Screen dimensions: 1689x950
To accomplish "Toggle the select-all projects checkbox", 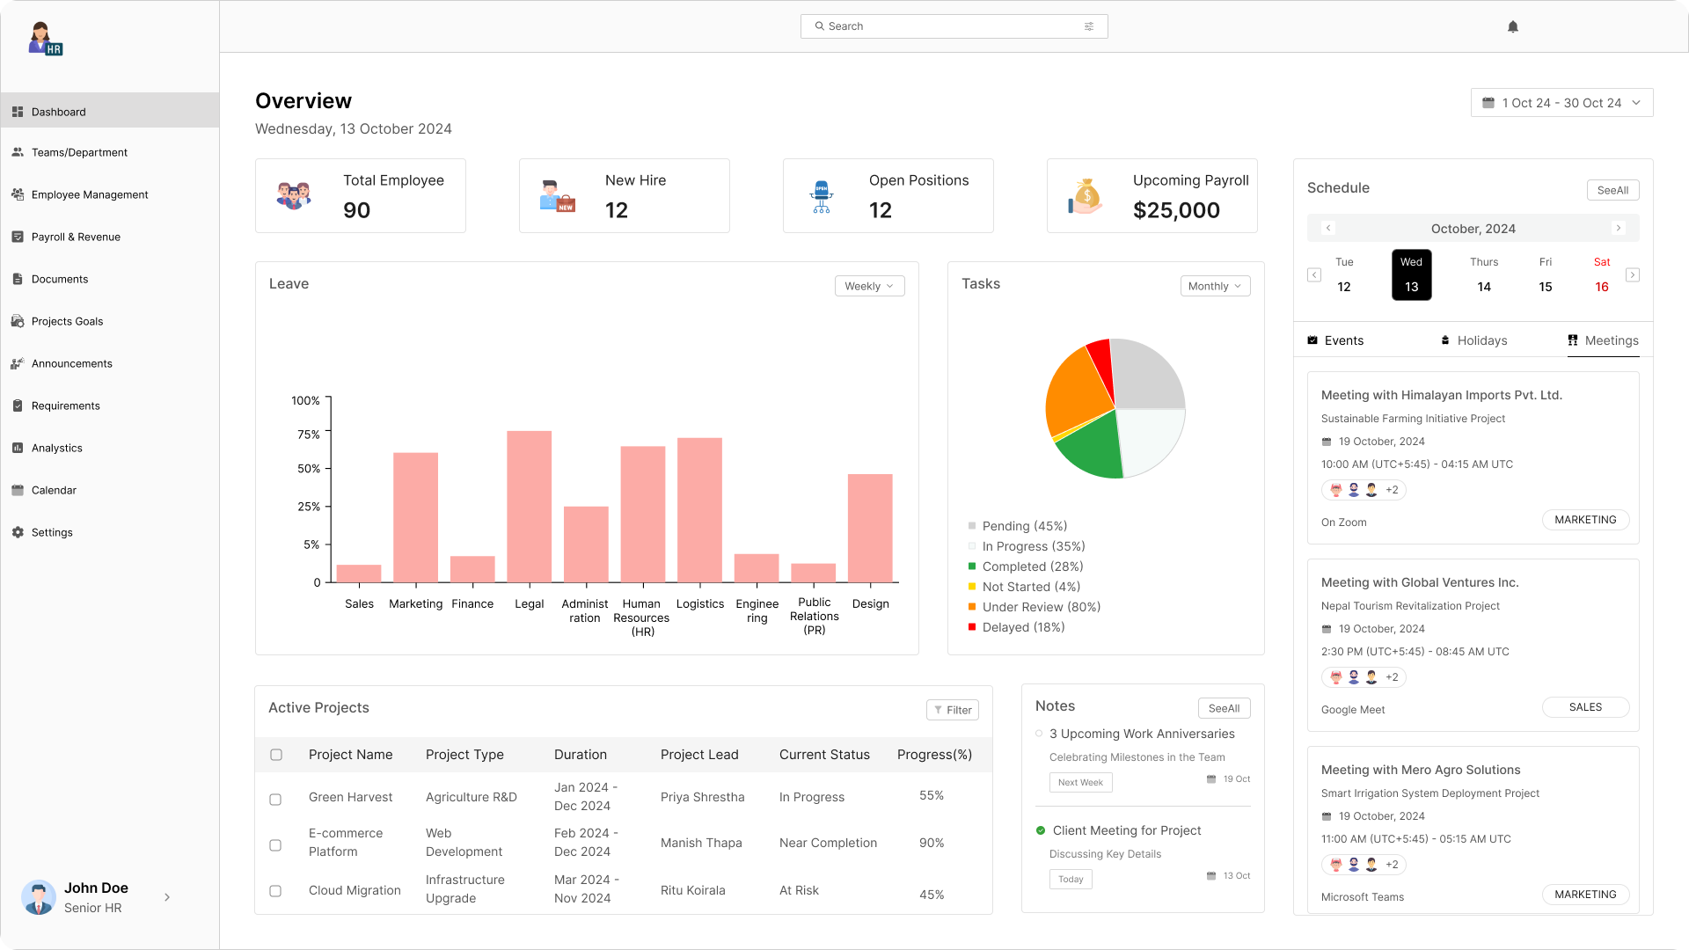I will click(x=276, y=755).
